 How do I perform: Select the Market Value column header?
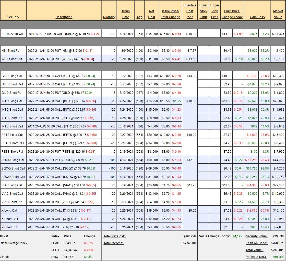pos(278,14)
